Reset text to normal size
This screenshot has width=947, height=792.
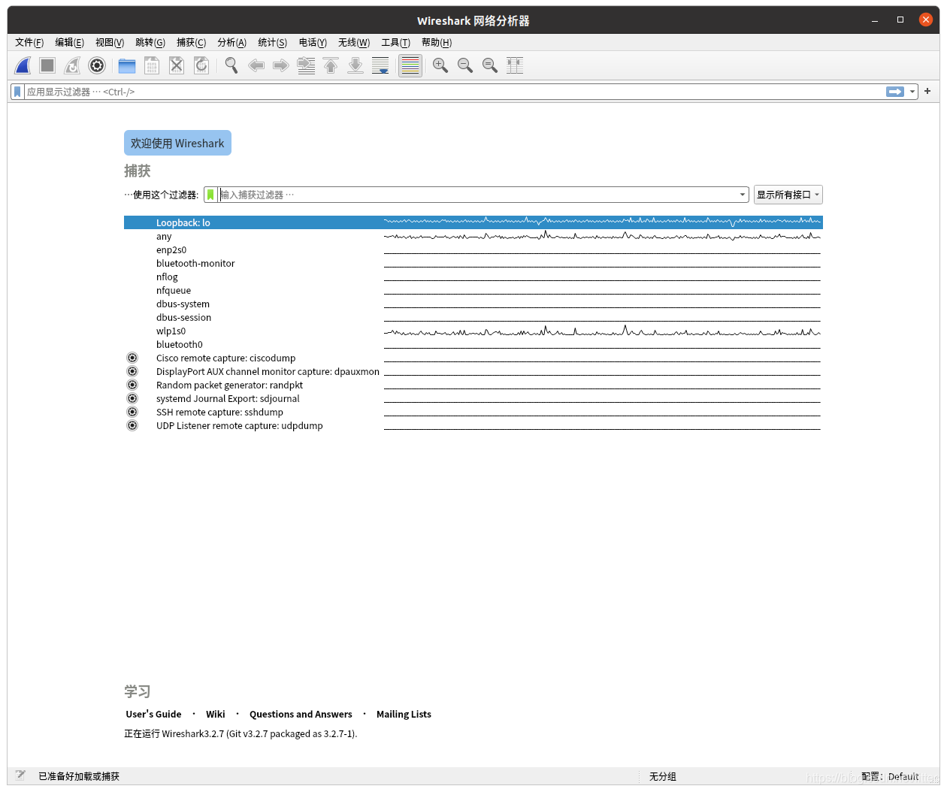click(x=490, y=65)
